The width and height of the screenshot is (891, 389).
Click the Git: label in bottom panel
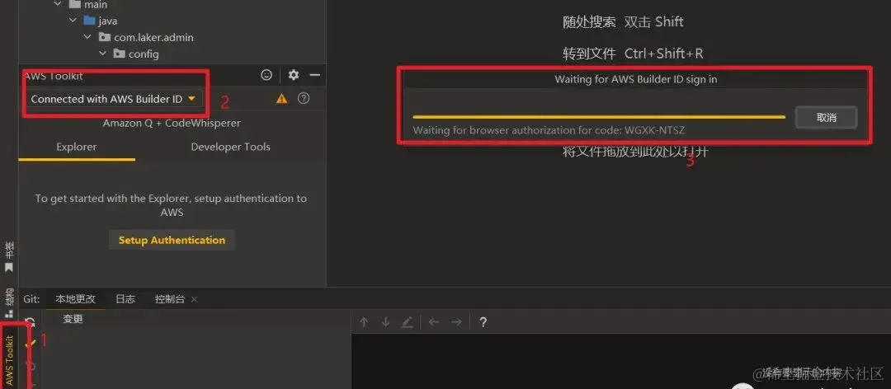point(31,299)
